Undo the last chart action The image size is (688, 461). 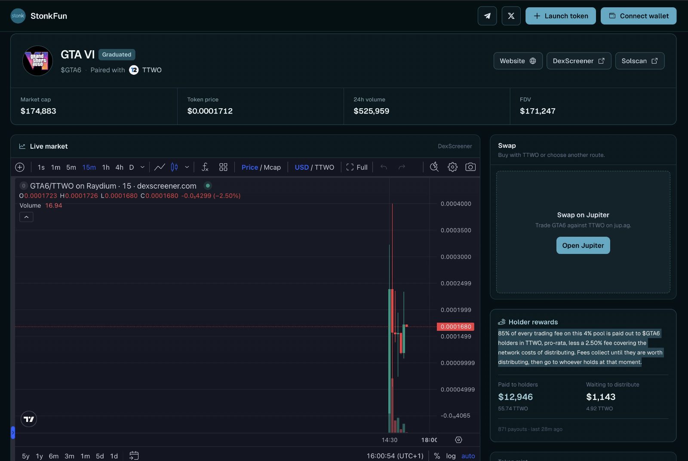click(x=384, y=167)
